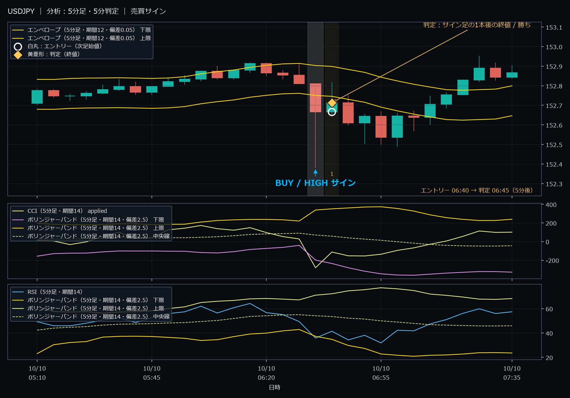Image resolution: width=570 pixels, height=398 pixels.
Task: Click the 'CCI（5分足・期間14） applied' legend entry
Action: [x=60, y=211]
